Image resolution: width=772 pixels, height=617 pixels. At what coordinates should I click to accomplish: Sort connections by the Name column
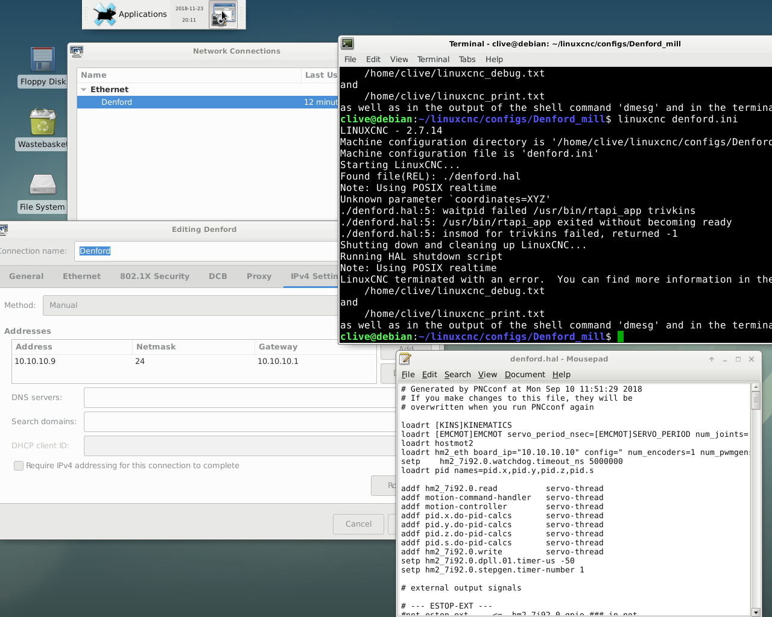coord(189,75)
